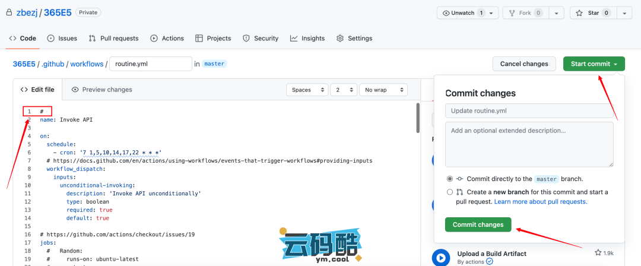Select Create a new branch option
This screenshot has width=641, height=266.
(x=450, y=192)
